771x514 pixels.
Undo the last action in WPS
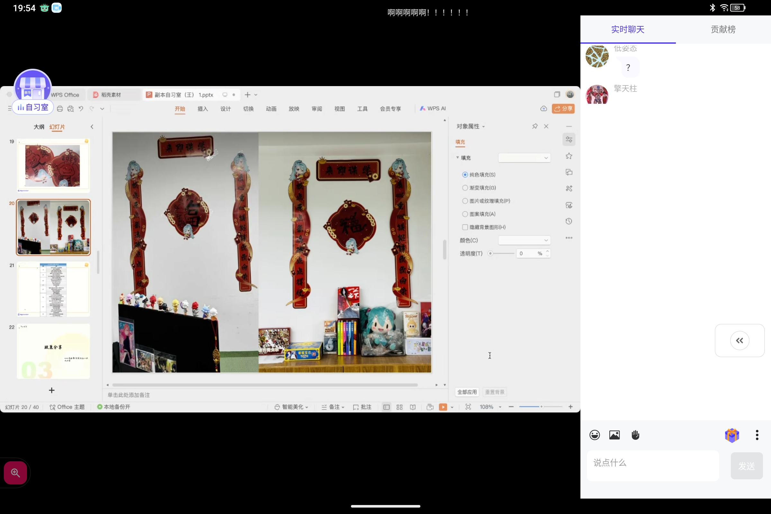click(x=81, y=109)
